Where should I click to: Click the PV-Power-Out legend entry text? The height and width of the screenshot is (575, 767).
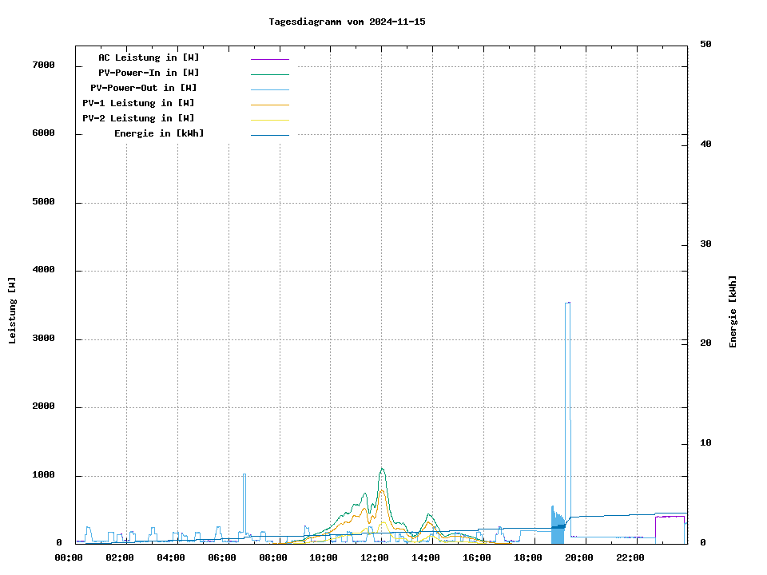(144, 88)
